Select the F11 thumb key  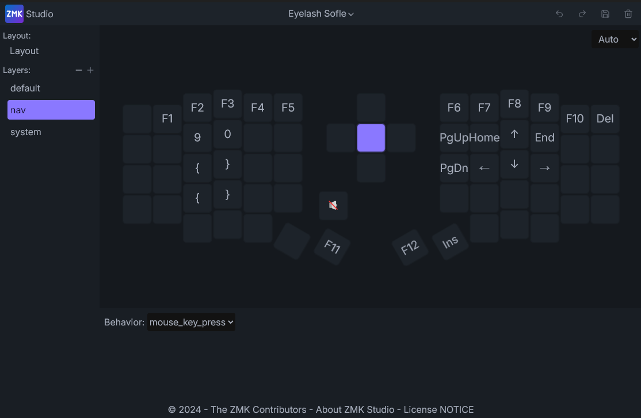coord(332,247)
